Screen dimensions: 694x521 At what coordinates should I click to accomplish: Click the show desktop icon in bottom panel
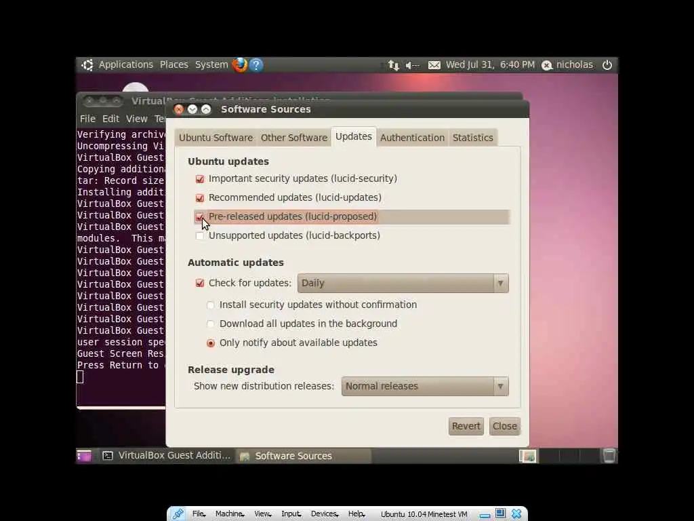pos(83,455)
